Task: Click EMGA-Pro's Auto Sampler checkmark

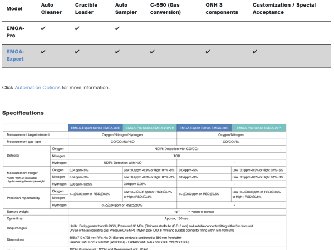Action: 117,28
